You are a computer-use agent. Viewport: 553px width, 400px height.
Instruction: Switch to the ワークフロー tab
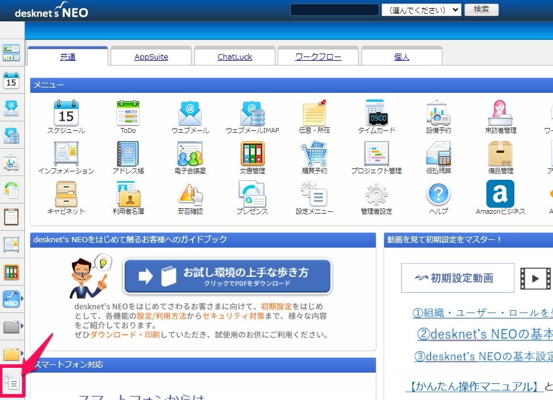[x=318, y=56]
